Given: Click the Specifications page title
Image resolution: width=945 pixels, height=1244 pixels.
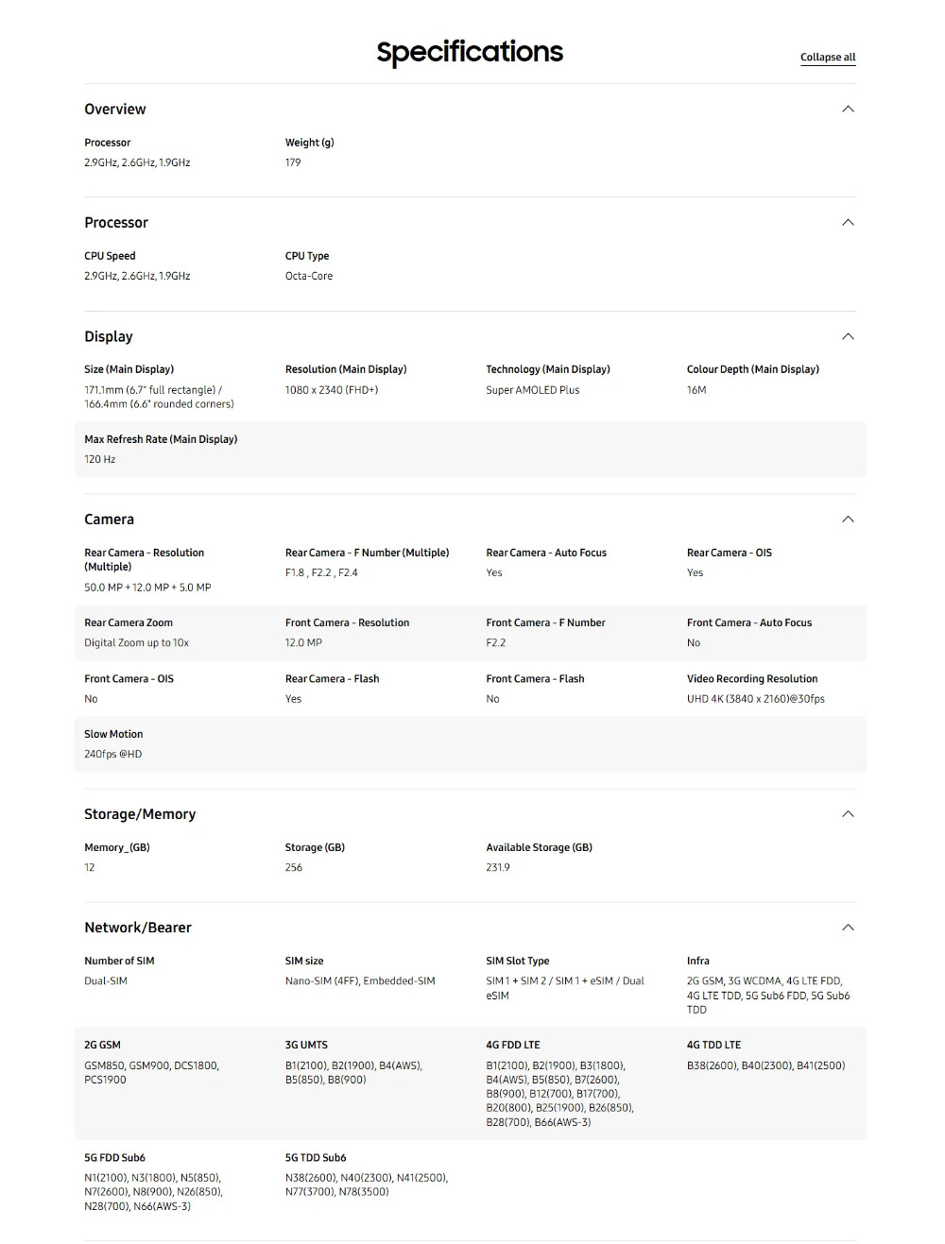Looking at the screenshot, I should [470, 52].
